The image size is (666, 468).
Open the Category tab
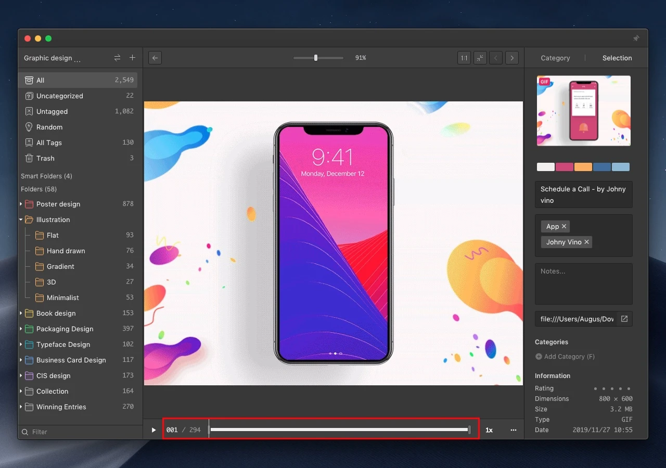pyautogui.click(x=555, y=58)
